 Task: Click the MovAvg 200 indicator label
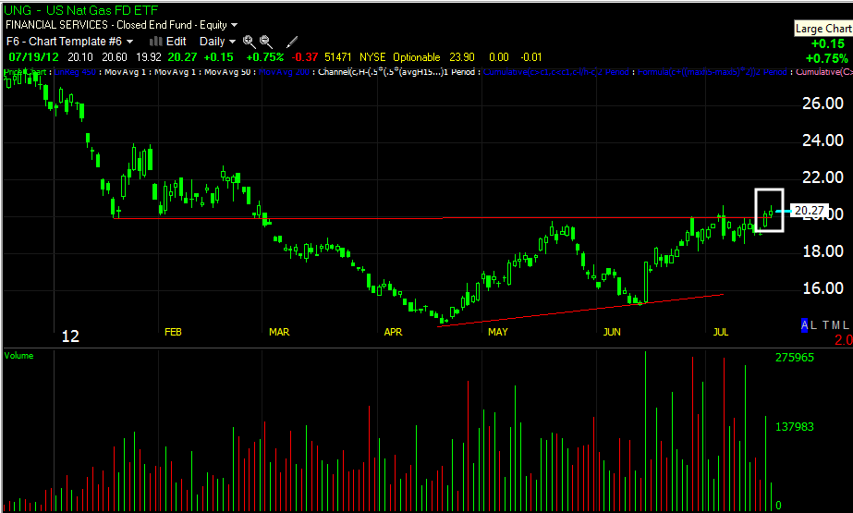click(283, 72)
